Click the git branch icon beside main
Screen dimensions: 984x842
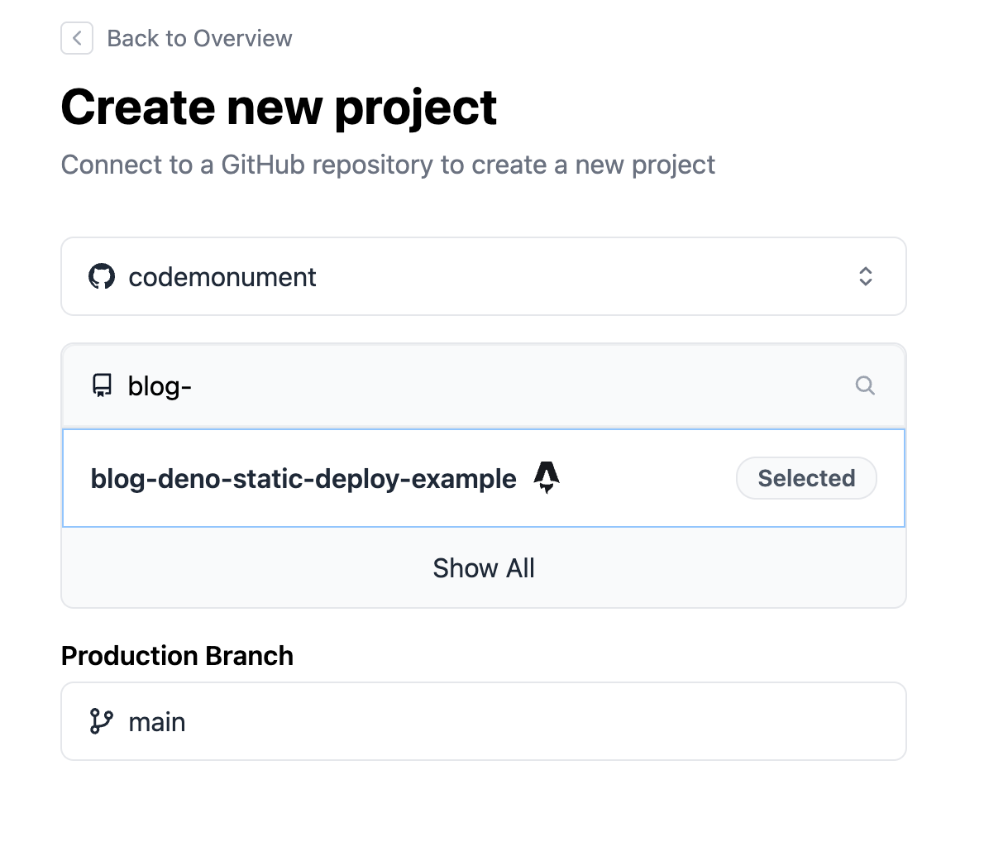(x=102, y=721)
